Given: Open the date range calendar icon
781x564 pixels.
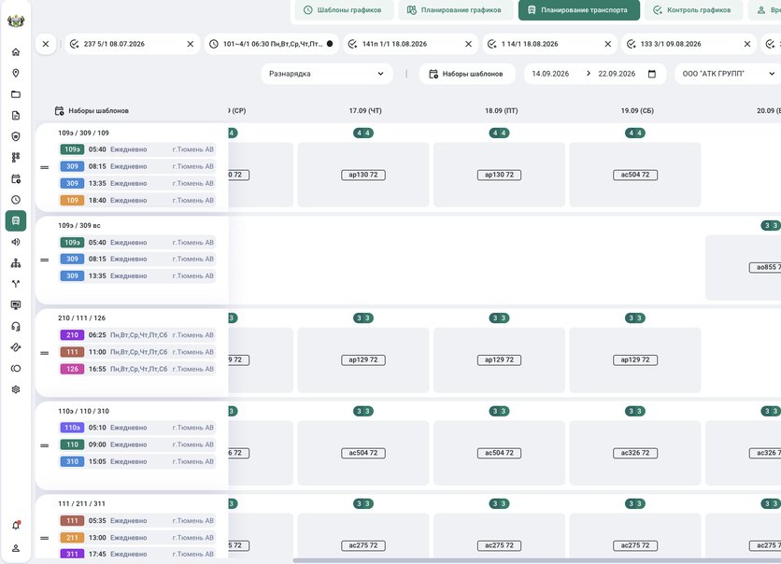Looking at the screenshot, I should (652, 74).
